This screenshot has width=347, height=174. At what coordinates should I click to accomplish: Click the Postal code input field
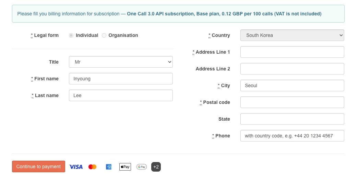pyautogui.click(x=292, y=102)
